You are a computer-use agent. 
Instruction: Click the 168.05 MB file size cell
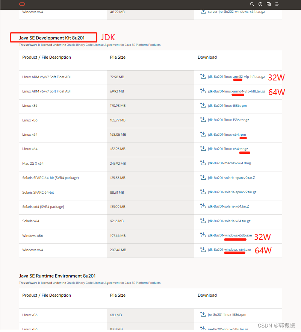[150, 135]
